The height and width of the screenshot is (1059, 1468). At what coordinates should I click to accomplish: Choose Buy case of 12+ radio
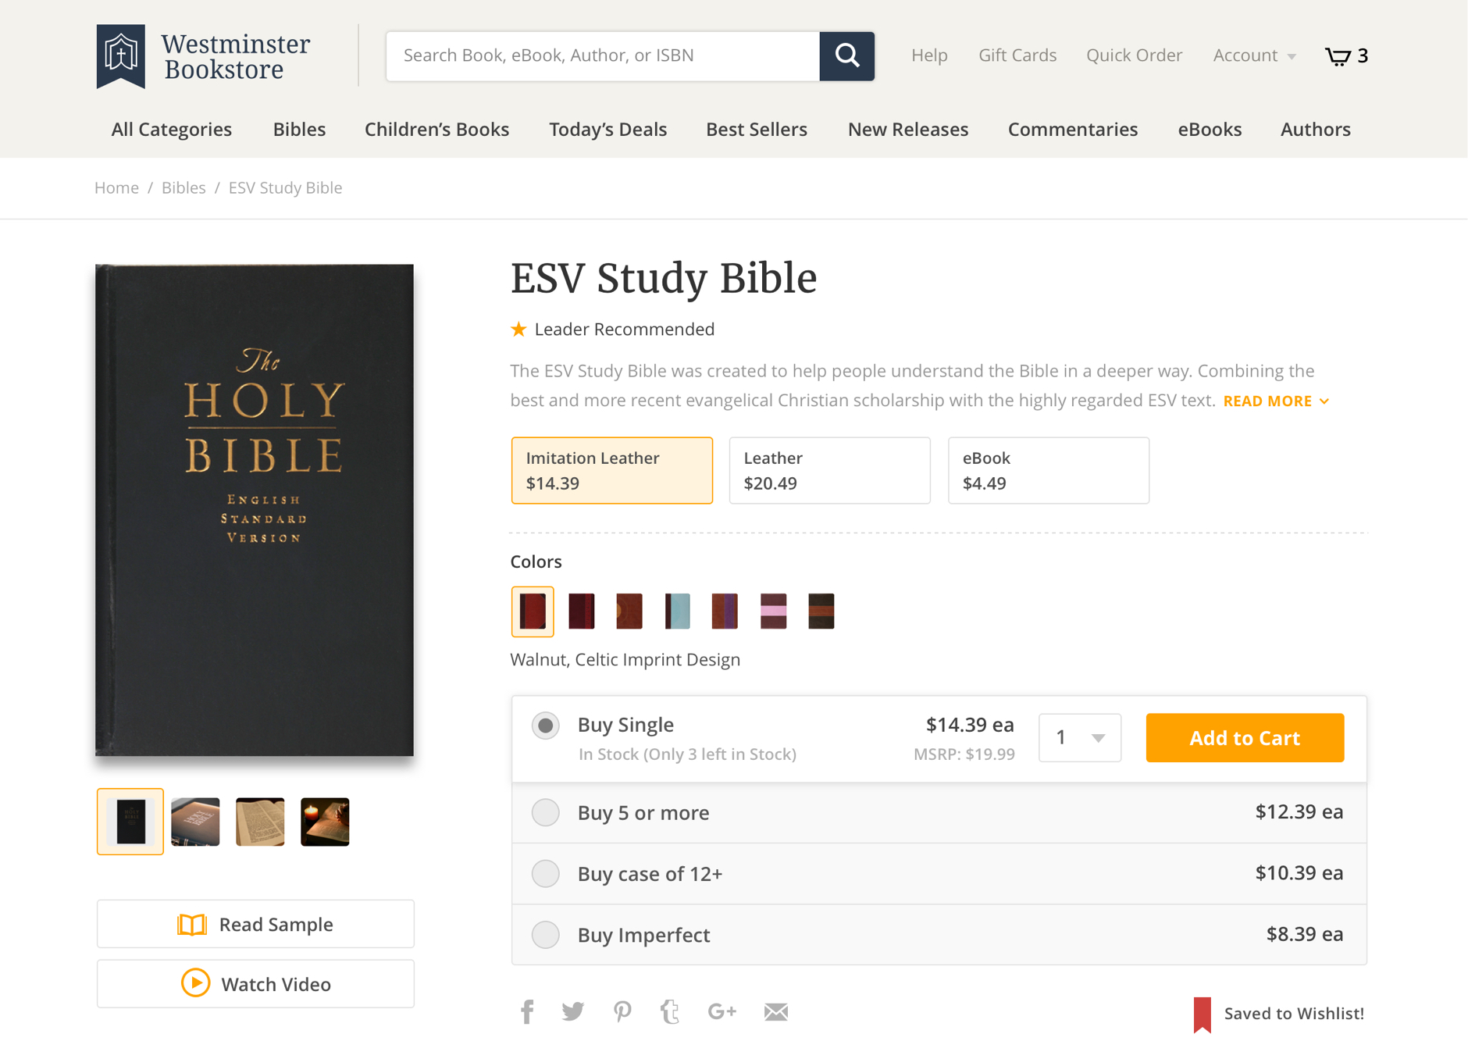pyautogui.click(x=546, y=873)
